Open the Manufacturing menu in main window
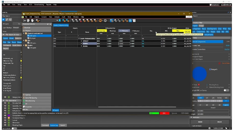This screenshot has height=131, width=235. tap(39, 5)
